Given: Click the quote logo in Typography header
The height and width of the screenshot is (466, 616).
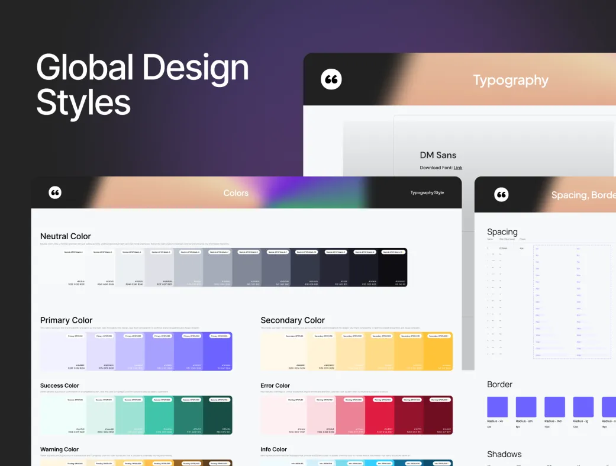Looking at the screenshot, I should point(331,79).
